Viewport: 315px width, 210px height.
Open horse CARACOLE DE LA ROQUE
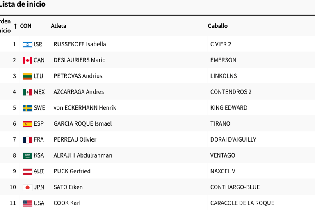[242, 203]
